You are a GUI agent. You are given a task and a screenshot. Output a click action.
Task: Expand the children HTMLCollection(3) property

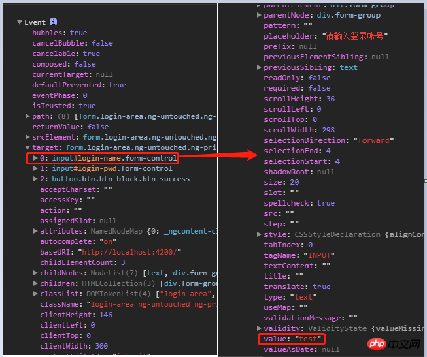pyautogui.click(x=35, y=283)
